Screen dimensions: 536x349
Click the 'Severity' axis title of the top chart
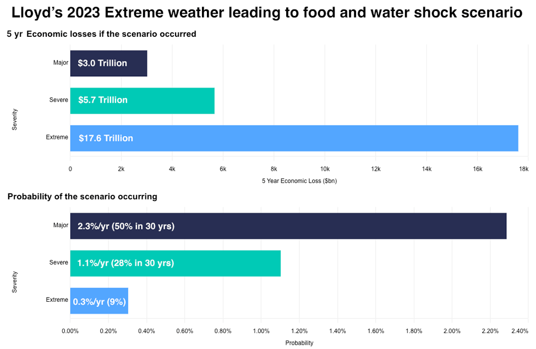(x=15, y=120)
